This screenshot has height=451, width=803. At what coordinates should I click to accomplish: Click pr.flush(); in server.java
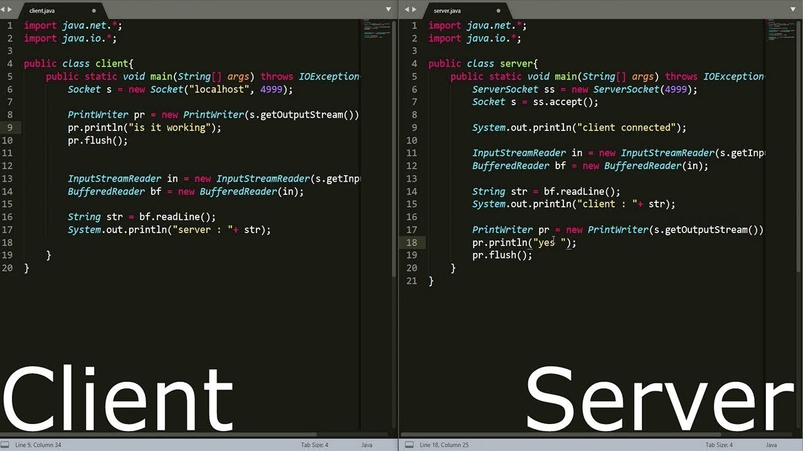(x=503, y=256)
